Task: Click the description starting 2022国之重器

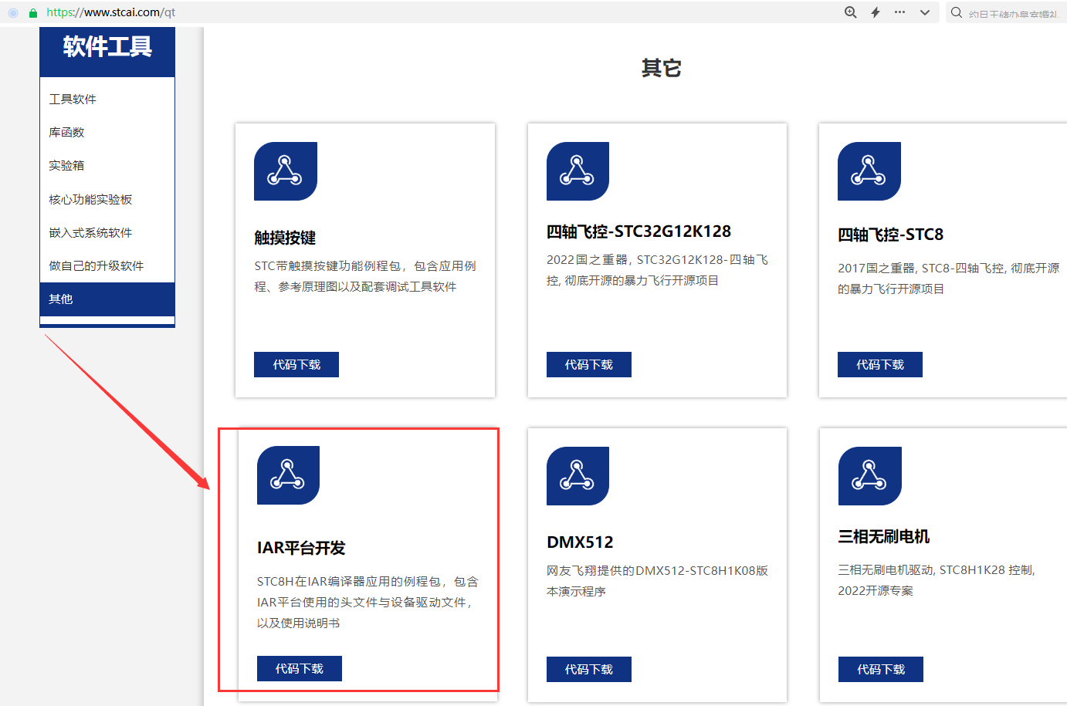Action: click(x=657, y=270)
